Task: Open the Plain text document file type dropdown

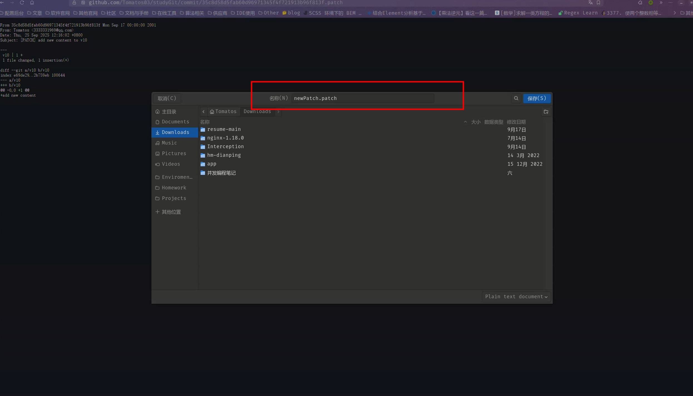Action: pos(516,297)
